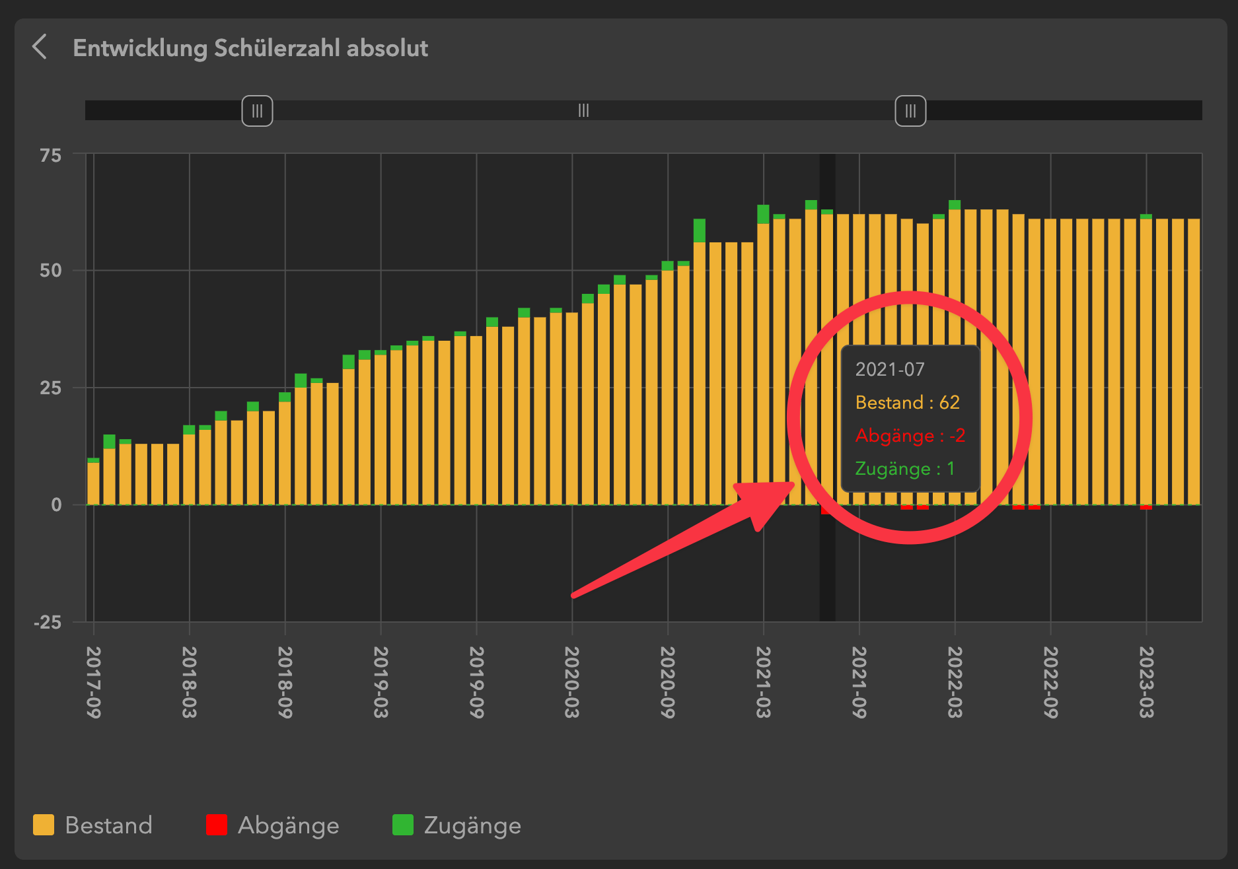
Task: Click the title Entwicklung Schülerzahl absolut
Action: click(x=250, y=48)
